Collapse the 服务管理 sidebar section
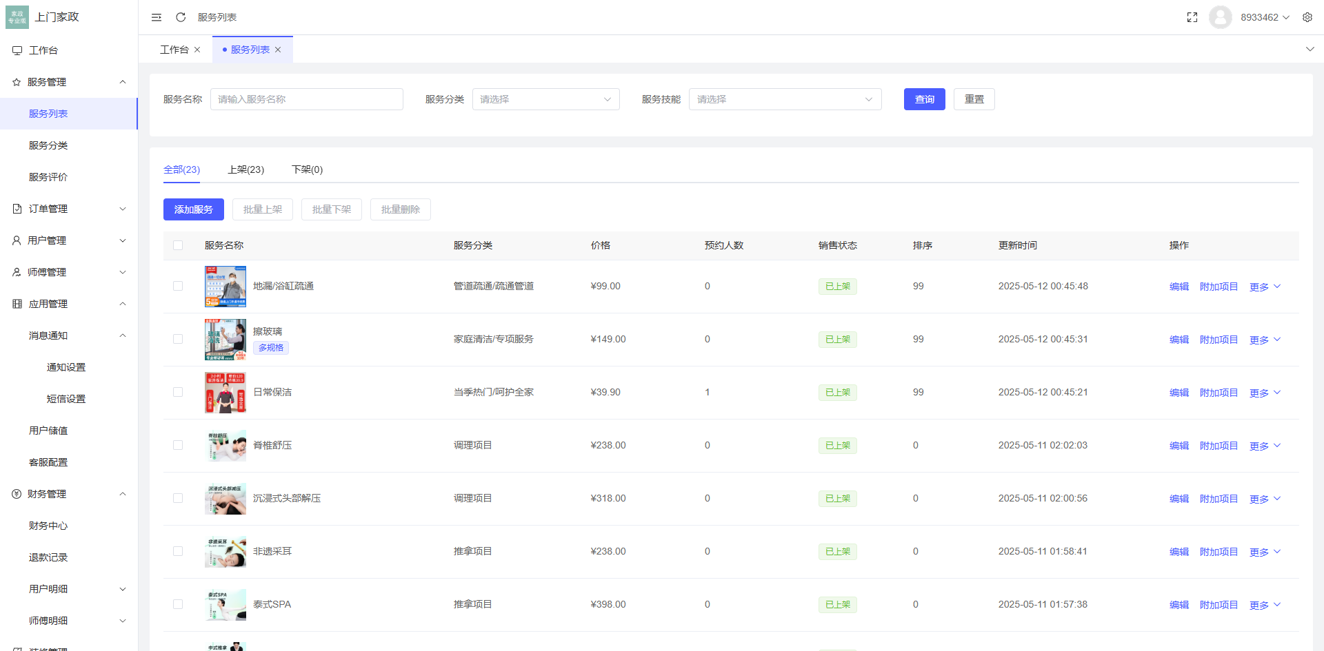 (123, 81)
